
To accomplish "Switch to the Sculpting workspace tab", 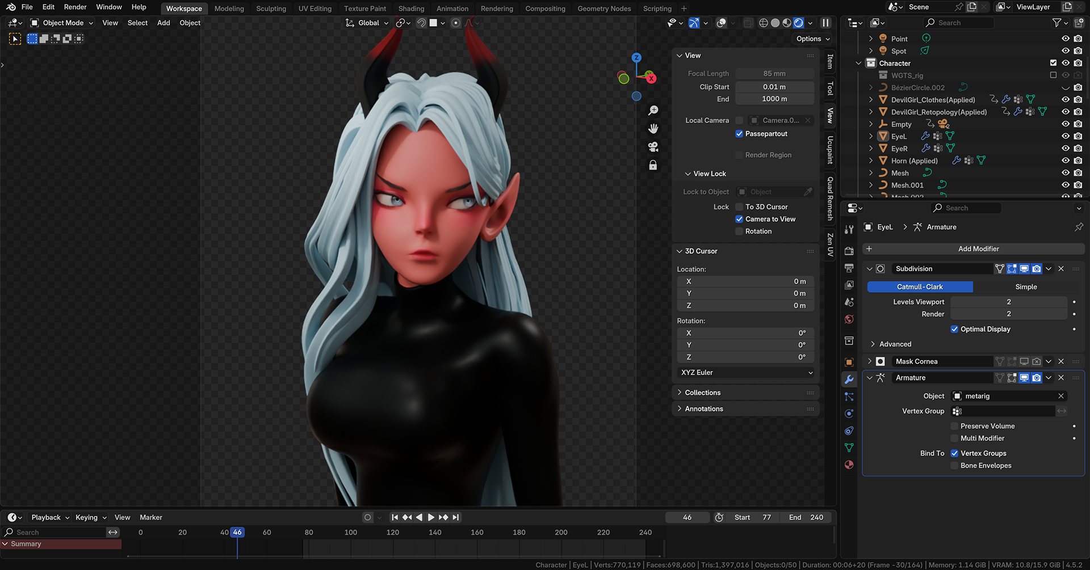I will pyautogui.click(x=271, y=9).
